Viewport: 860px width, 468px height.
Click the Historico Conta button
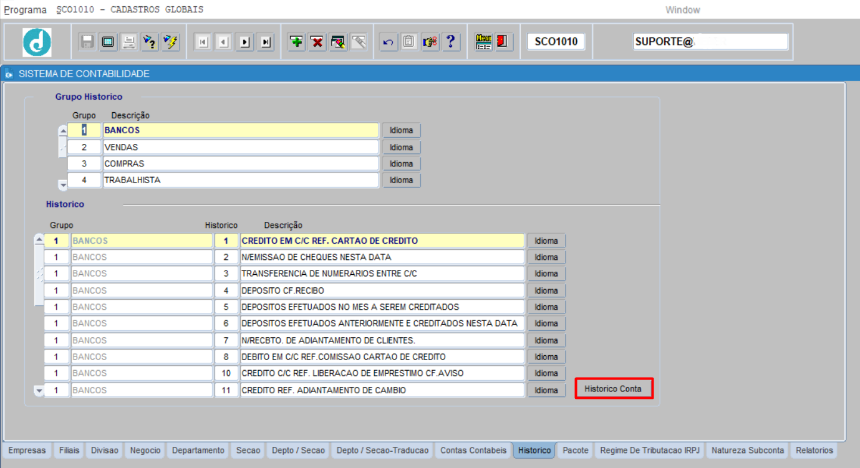click(613, 389)
